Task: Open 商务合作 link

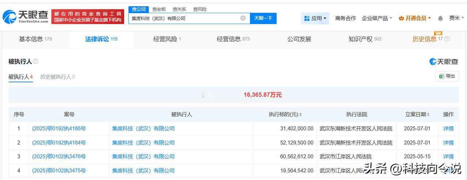Action: click(345, 18)
